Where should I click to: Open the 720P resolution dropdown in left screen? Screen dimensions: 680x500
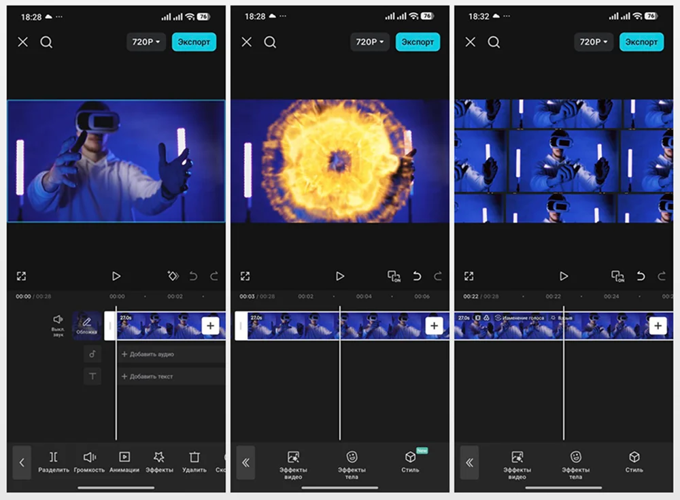point(146,42)
